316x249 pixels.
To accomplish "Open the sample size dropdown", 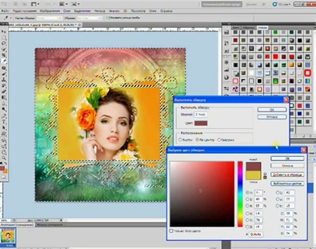I will [x=49, y=18].
